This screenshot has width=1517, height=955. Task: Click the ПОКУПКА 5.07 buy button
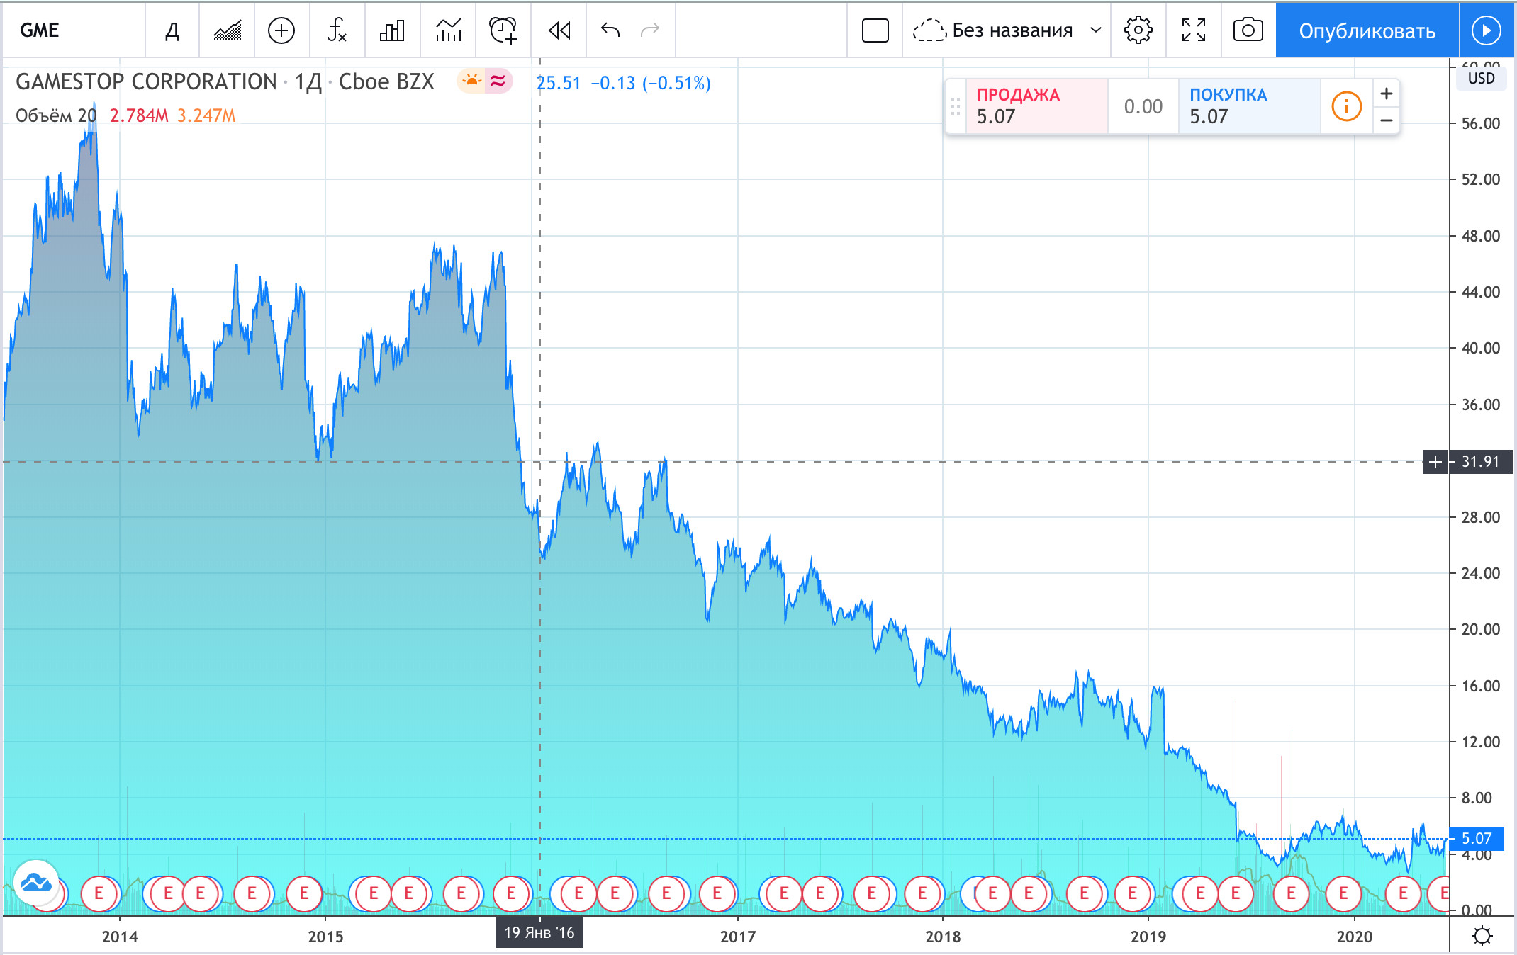(1248, 106)
